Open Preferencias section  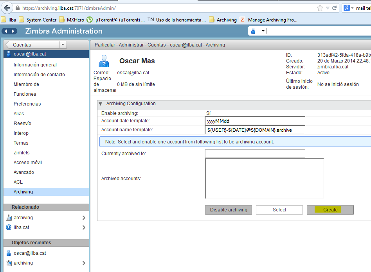click(27, 104)
